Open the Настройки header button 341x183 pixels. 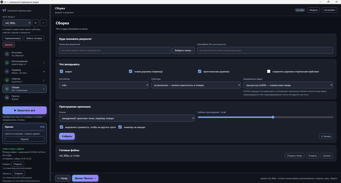tap(329, 10)
